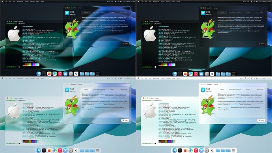Open the terminal icon in top-left screenshot's dock
Screen dimensions: 272x153
click(44, 74)
